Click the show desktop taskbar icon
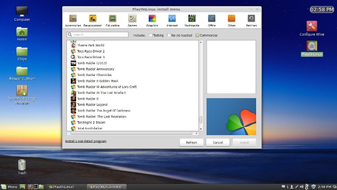Viewport: 337px width, 190px height. [x=22, y=187]
